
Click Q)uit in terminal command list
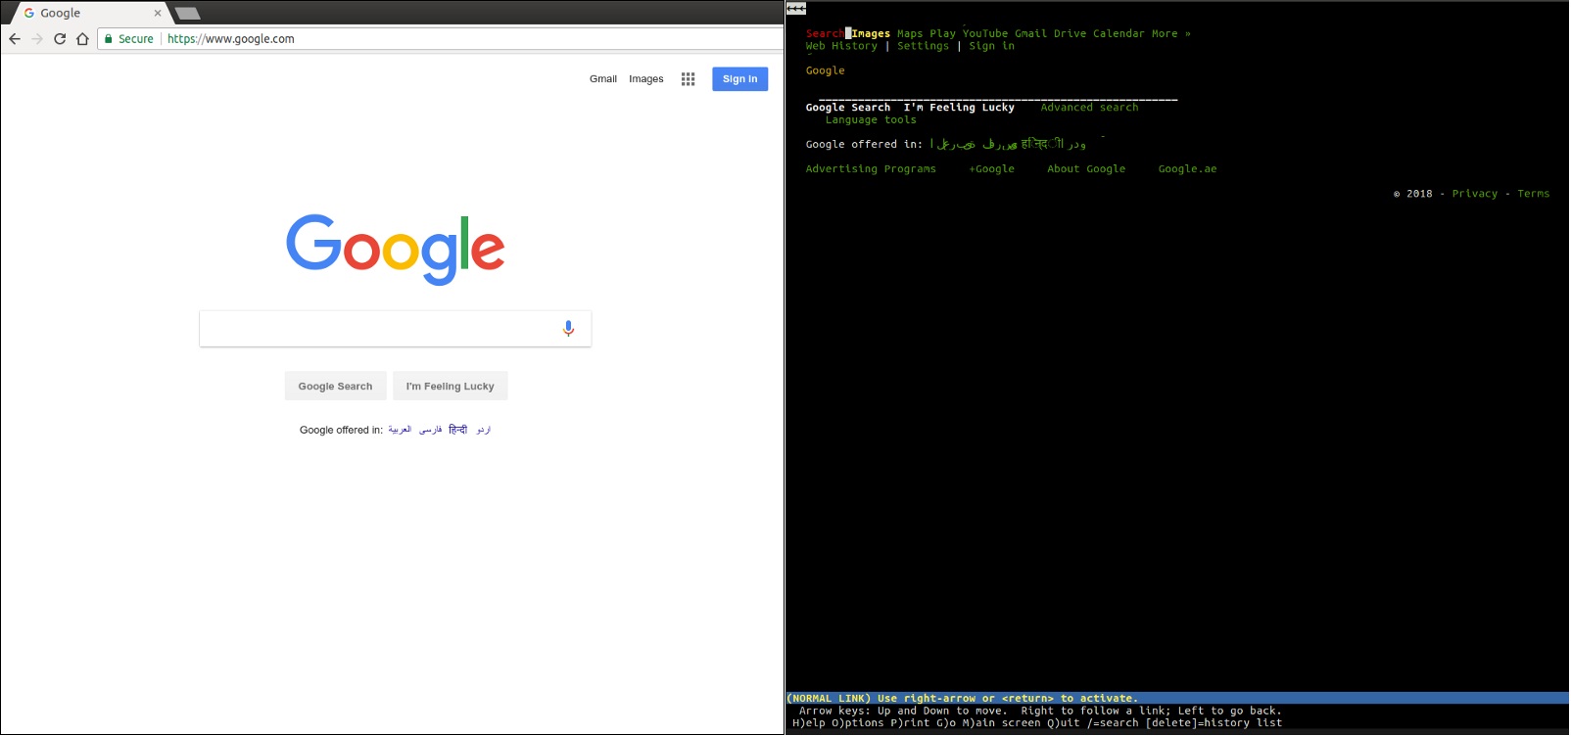[x=1064, y=723]
